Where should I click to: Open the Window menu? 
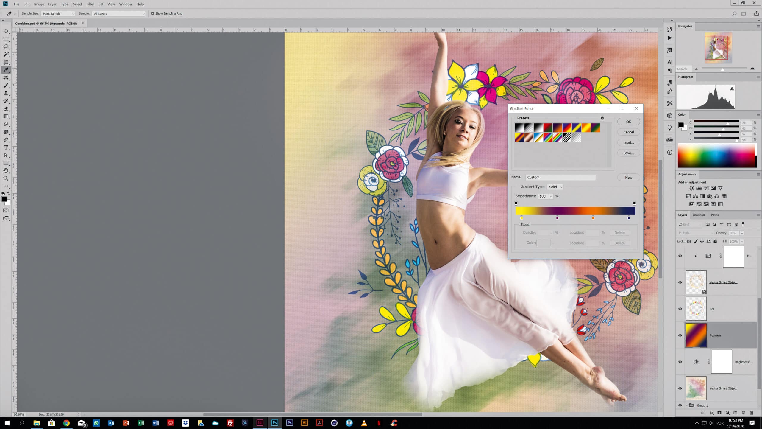(126, 4)
